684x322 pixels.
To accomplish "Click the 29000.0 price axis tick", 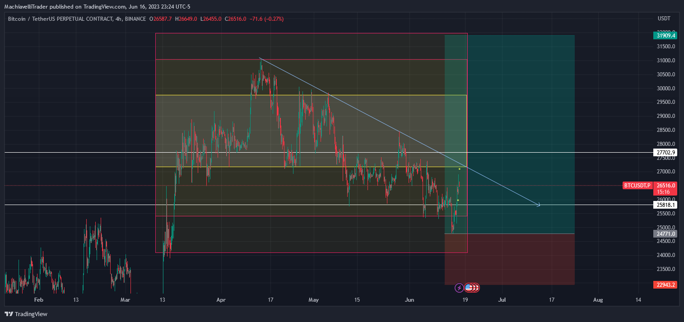I will point(666,116).
